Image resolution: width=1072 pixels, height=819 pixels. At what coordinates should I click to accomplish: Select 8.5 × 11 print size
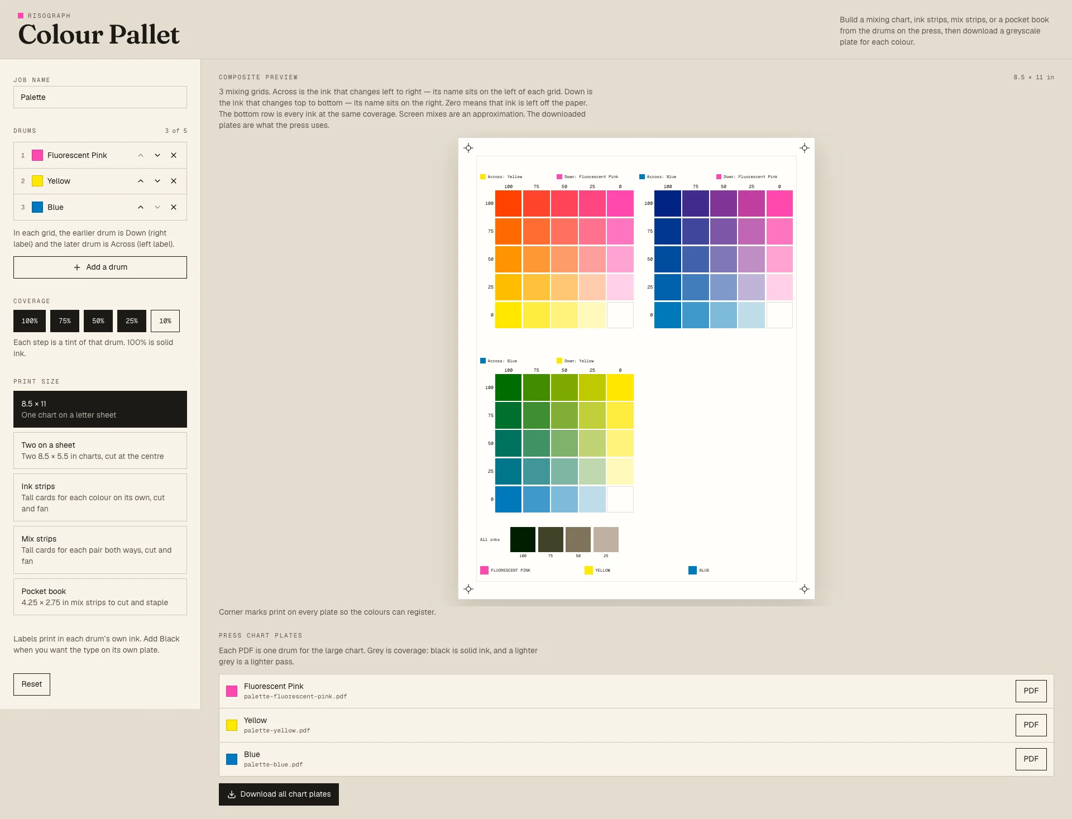(x=100, y=409)
